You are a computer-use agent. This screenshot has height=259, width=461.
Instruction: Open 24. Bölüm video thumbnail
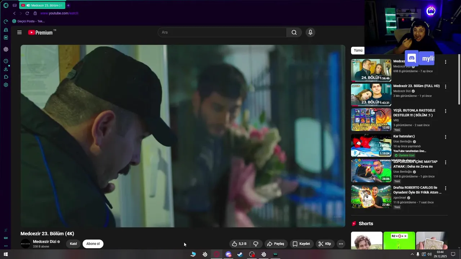[371, 70]
